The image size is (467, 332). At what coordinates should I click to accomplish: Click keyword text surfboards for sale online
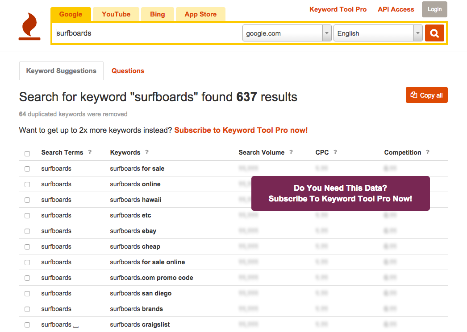pyautogui.click(x=147, y=262)
